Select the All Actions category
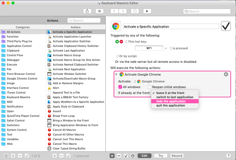Screen dimensions: 236x160 coord(23,32)
